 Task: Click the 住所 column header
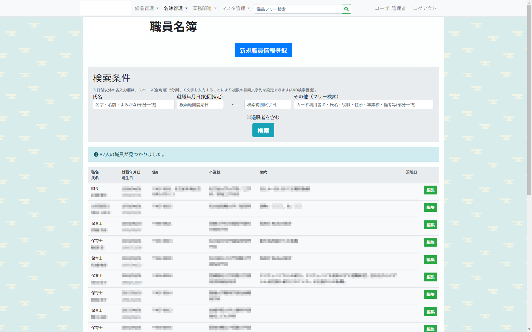click(156, 172)
